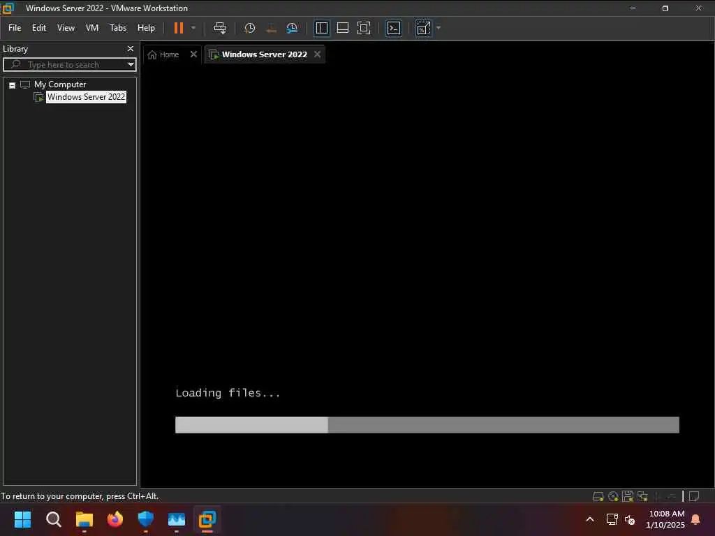Select Windows Server 2022 in library tree
The image size is (715, 536).
pos(86,96)
